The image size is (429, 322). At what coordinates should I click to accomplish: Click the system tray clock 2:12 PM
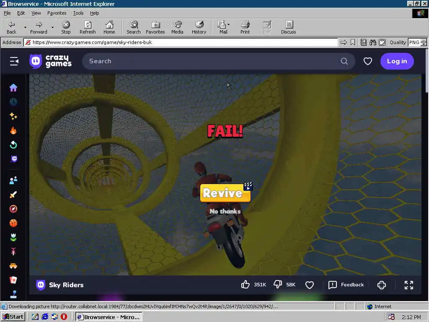pyautogui.click(x=411, y=317)
